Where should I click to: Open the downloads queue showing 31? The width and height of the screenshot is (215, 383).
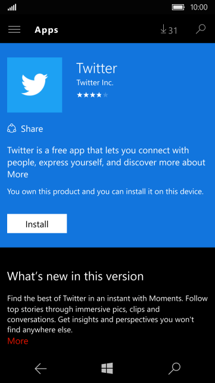point(169,30)
